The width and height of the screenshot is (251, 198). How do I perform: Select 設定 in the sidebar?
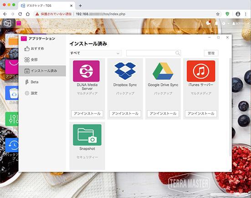[x=42, y=93]
